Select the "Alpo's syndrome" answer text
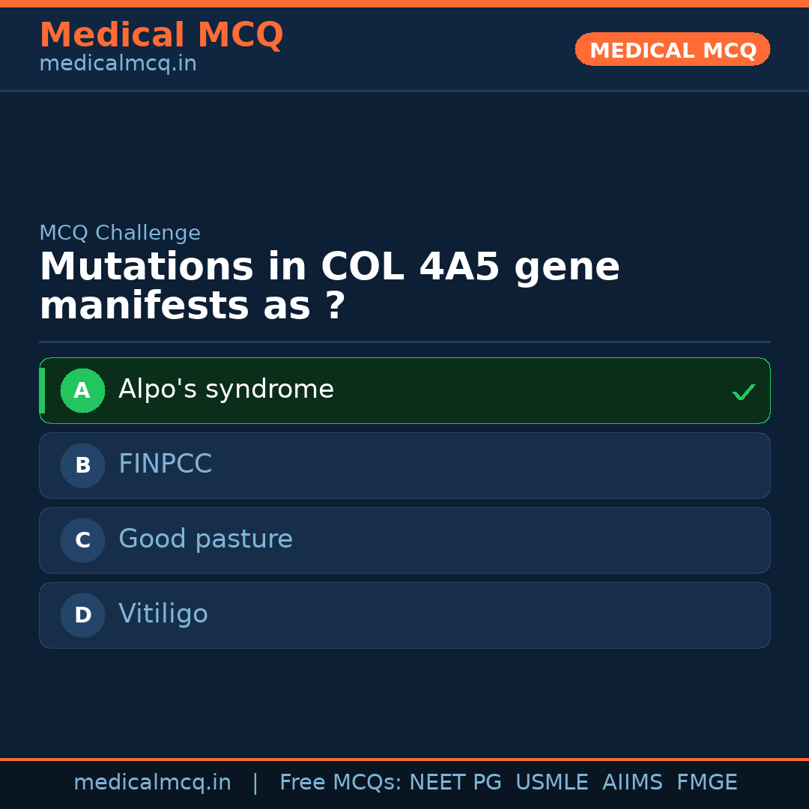 pyautogui.click(x=225, y=390)
